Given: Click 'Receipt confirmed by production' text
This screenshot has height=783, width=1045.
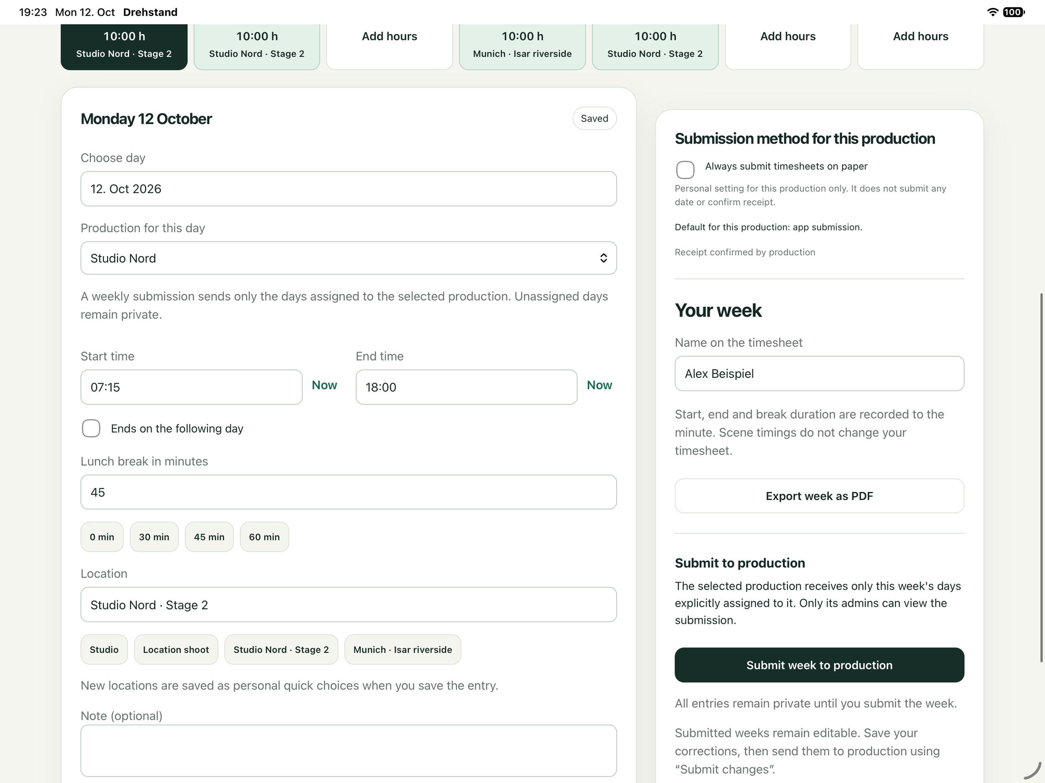Looking at the screenshot, I should (x=744, y=252).
